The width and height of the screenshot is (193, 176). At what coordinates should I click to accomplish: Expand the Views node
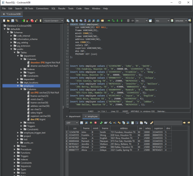tap(15, 146)
